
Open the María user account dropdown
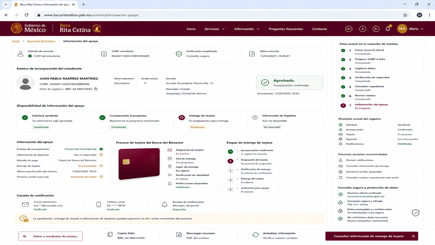pos(416,29)
